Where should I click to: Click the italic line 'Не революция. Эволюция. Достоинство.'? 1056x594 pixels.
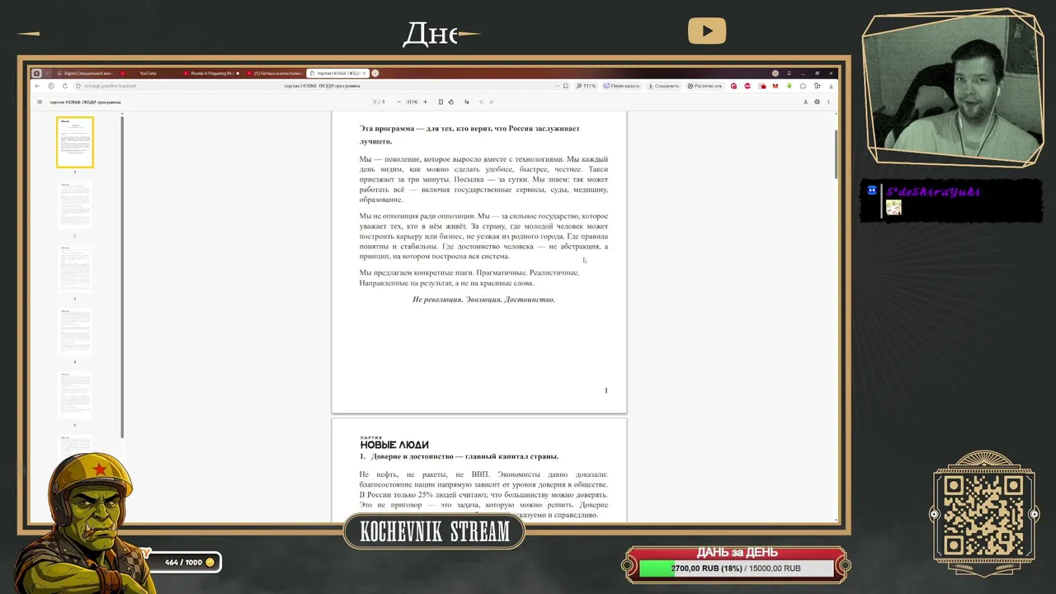tap(483, 299)
